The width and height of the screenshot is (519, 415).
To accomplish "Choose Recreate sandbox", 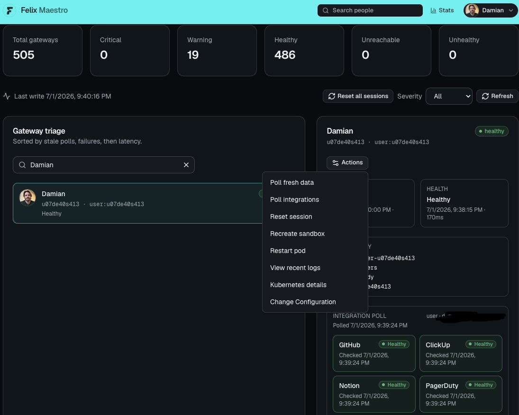I will tap(315, 234).
